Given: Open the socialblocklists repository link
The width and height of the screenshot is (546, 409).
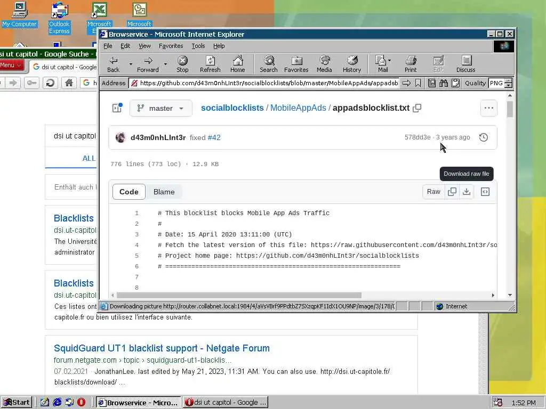Looking at the screenshot, I should click(232, 108).
